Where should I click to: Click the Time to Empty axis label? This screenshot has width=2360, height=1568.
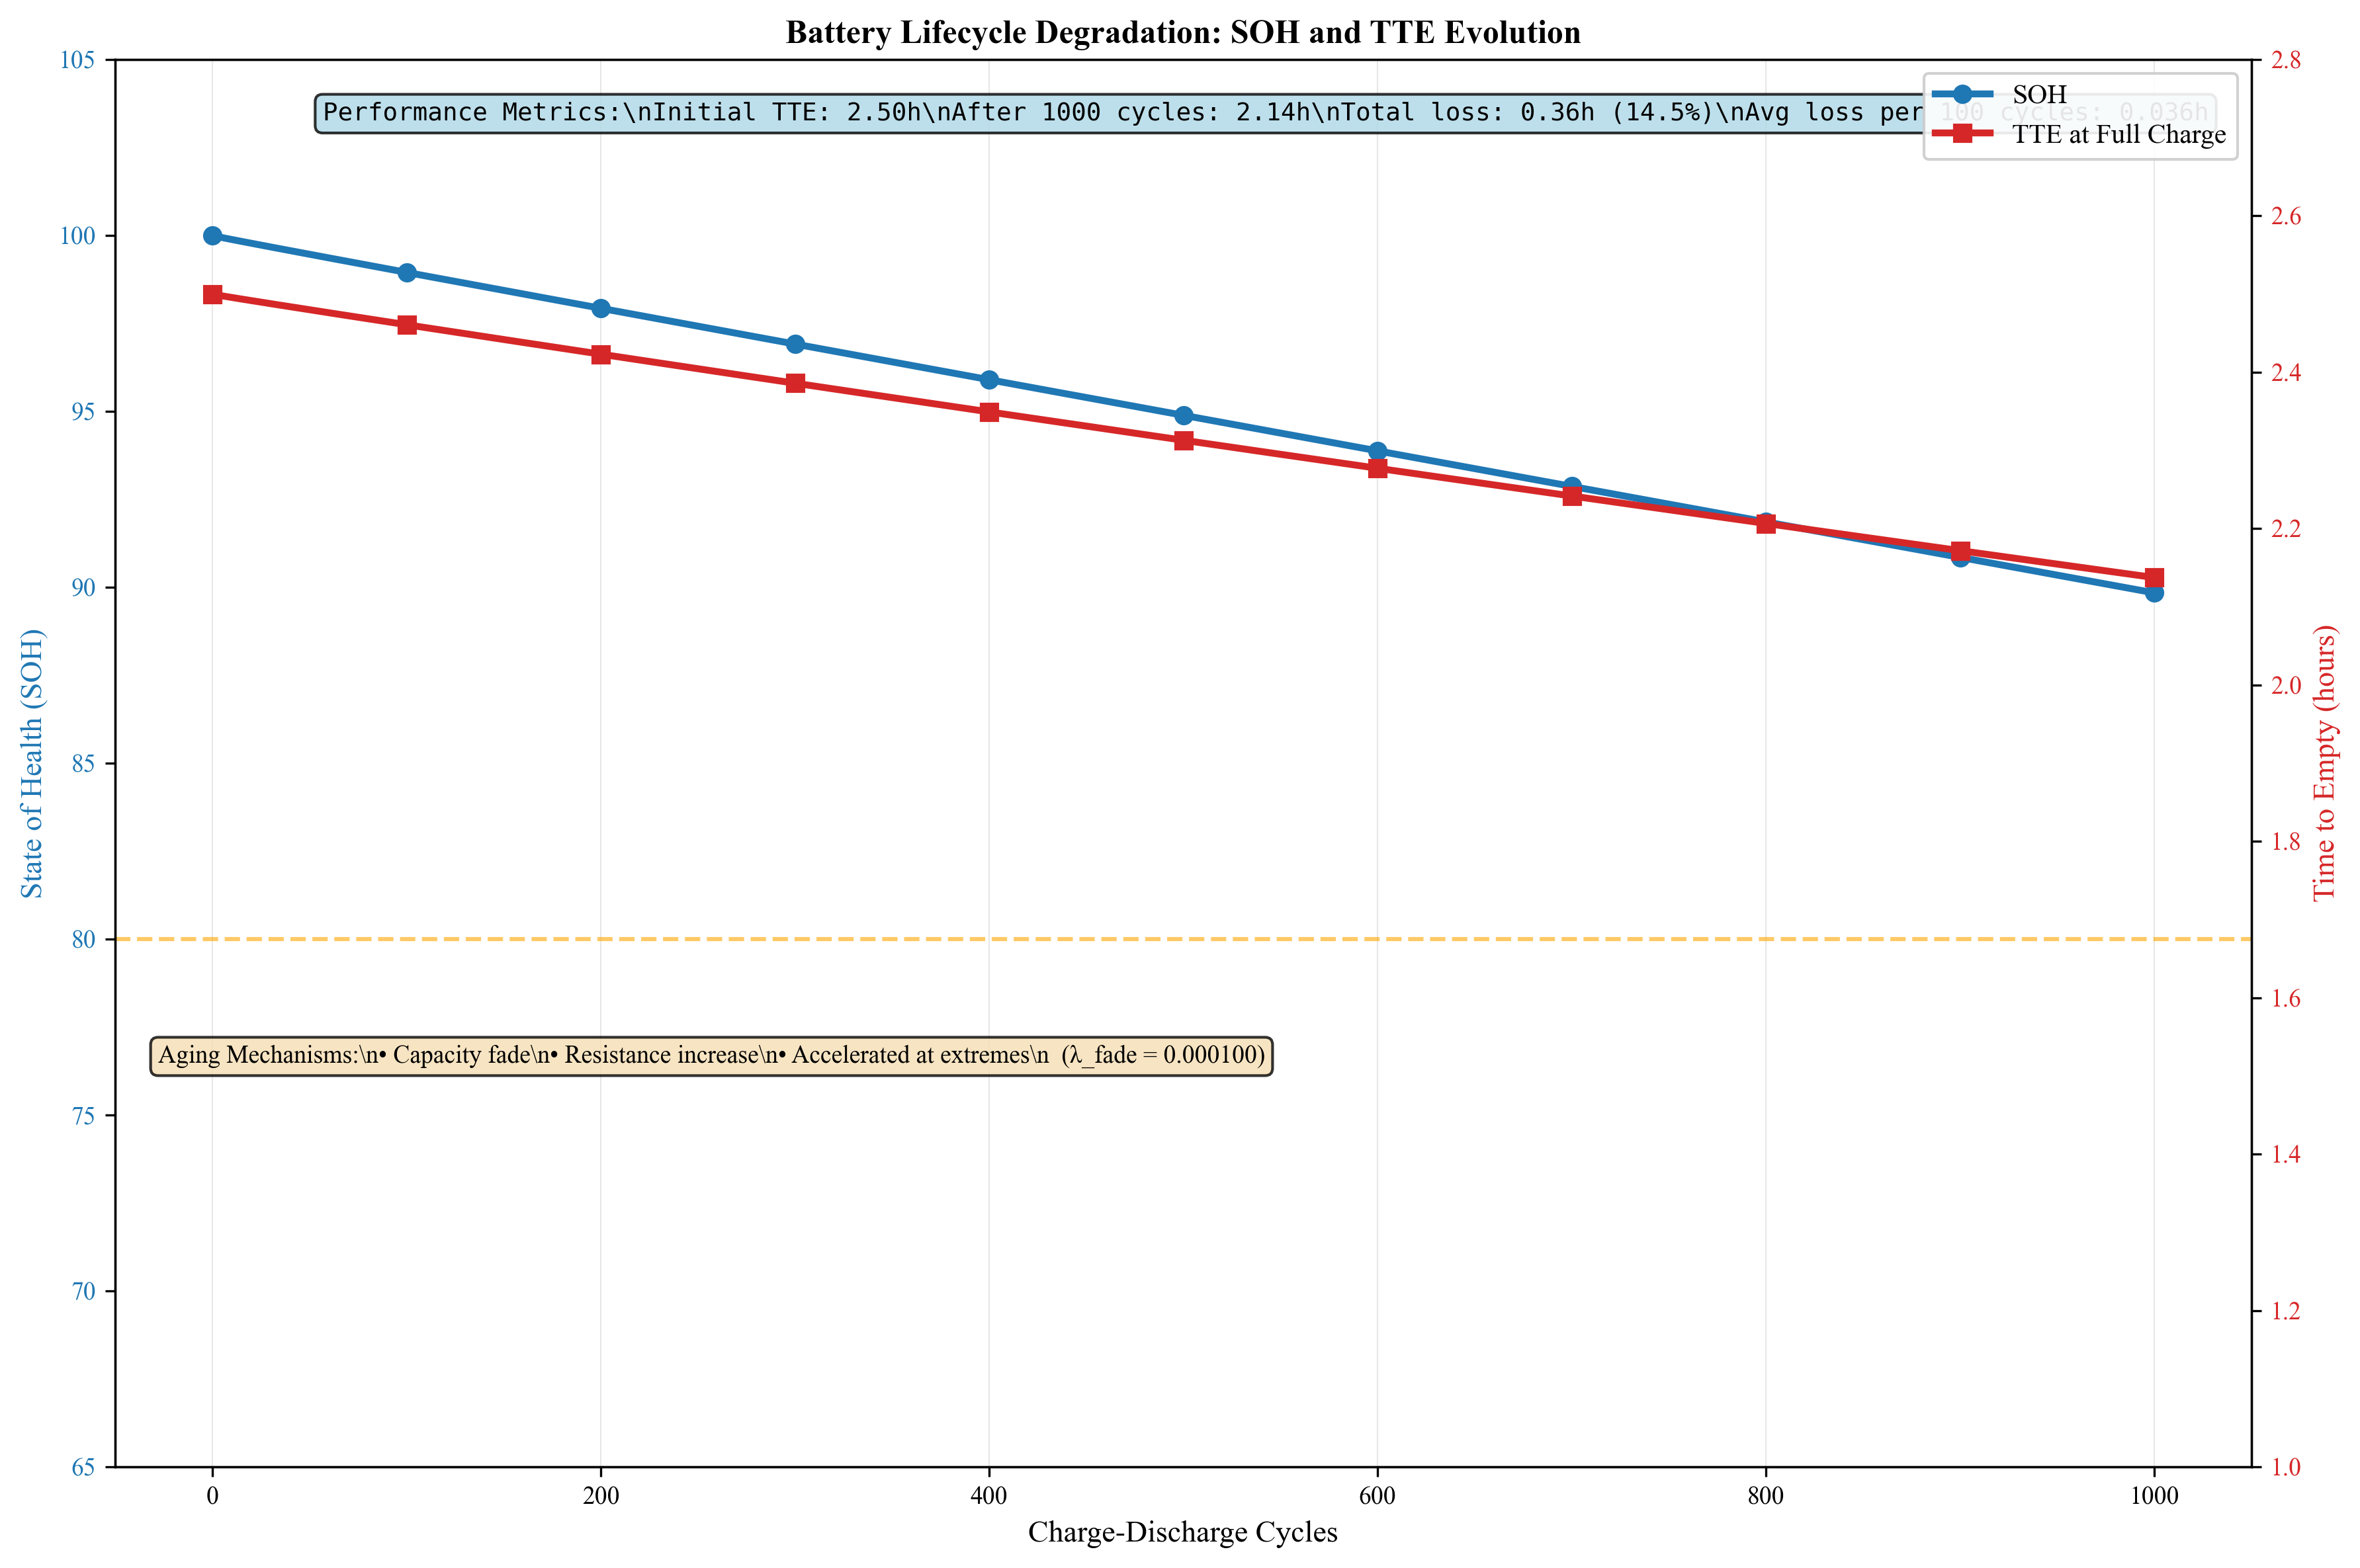[x=2325, y=763]
